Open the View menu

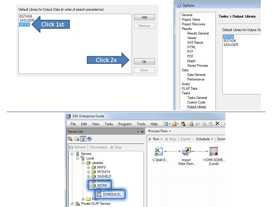click(x=96, y=124)
